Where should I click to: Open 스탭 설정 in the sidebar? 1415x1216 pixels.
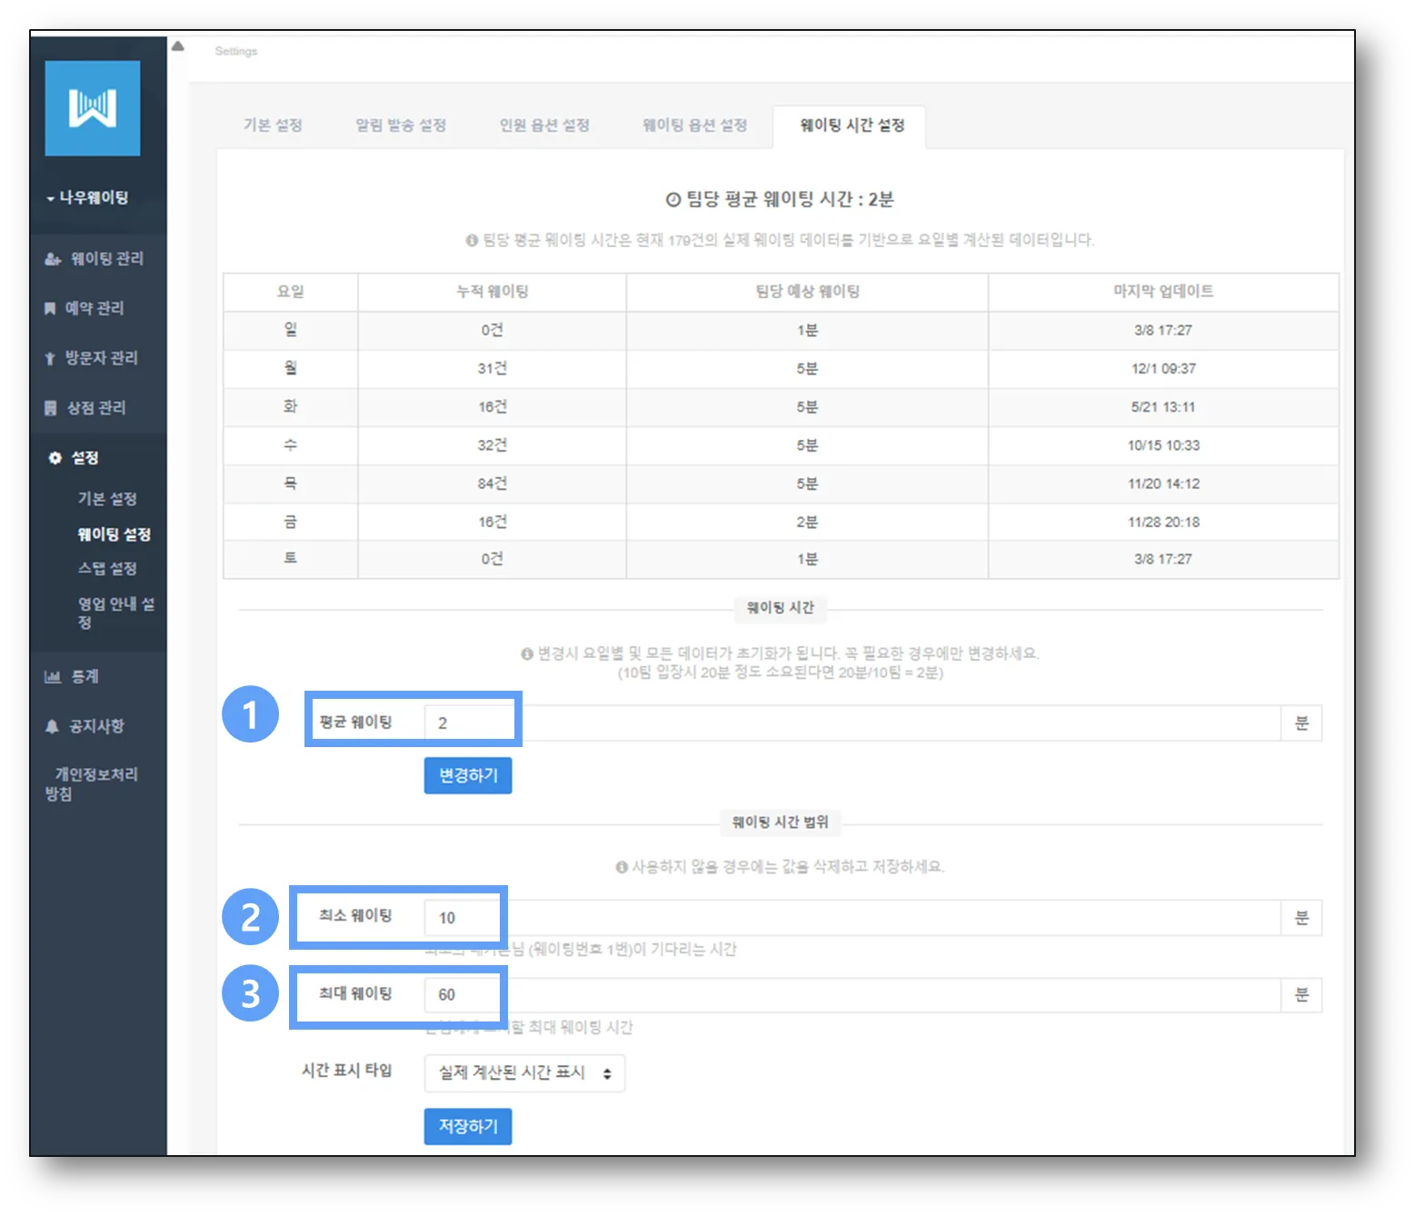click(107, 569)
